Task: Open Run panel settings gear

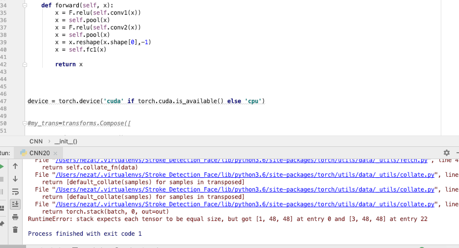Action: 447,153
